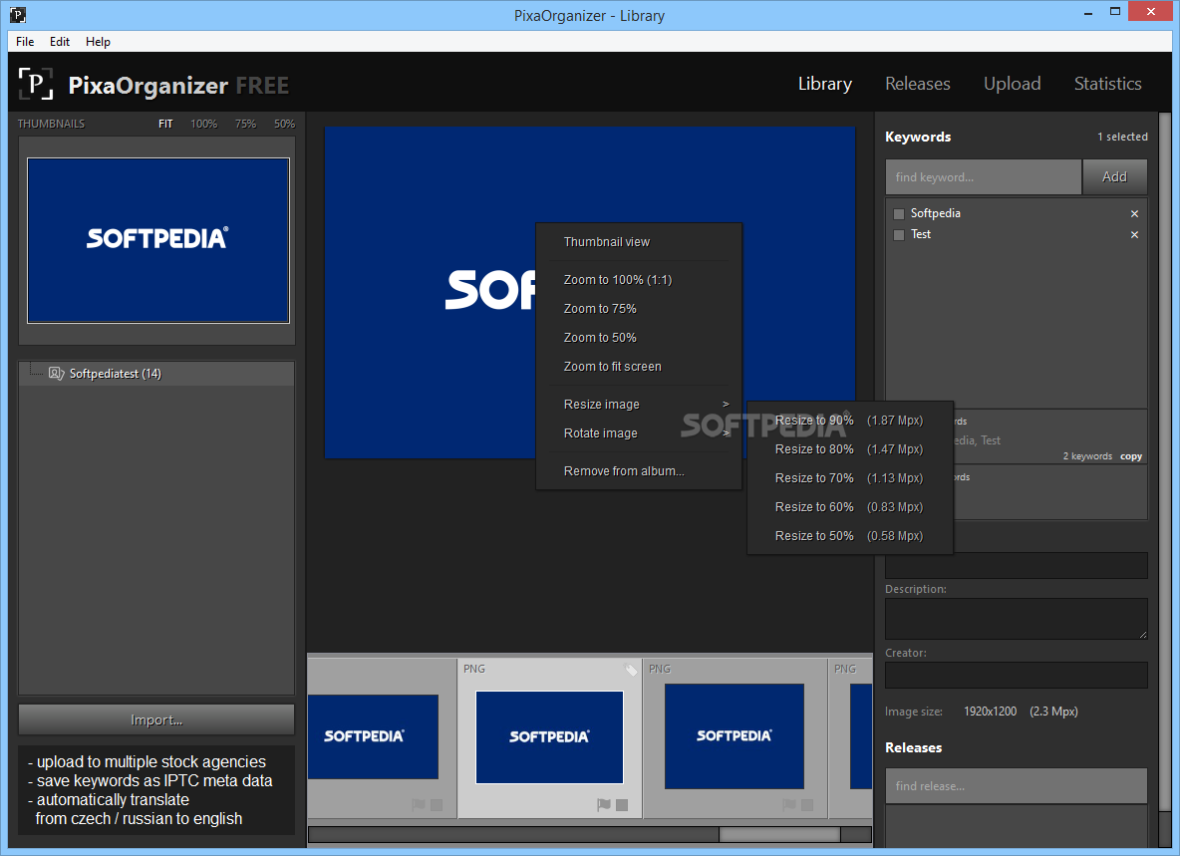Viewport: 1180px width, 856px height.
Task: Choose Zoom to 50% in context menu
Action: [639, 338]
